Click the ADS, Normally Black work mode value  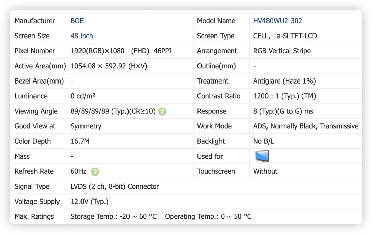pos(306,126)
